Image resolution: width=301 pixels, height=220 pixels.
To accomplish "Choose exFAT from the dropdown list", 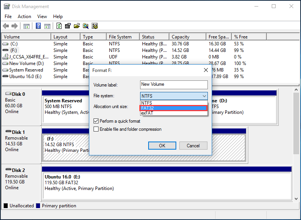I will click(x=174, y=113).
